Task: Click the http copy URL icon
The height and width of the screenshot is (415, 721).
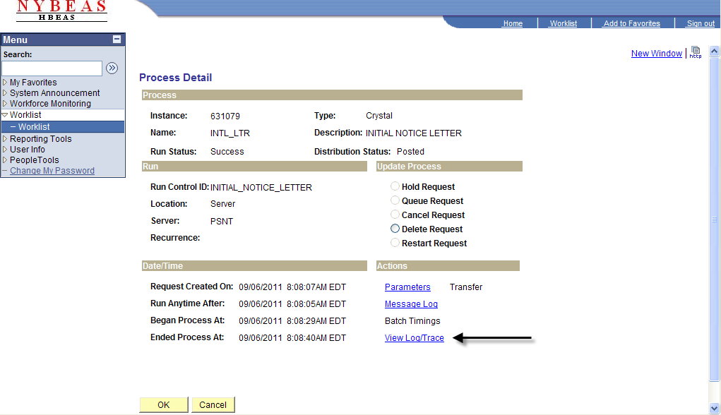Action: pyautogui.click(x=696, y=52)
